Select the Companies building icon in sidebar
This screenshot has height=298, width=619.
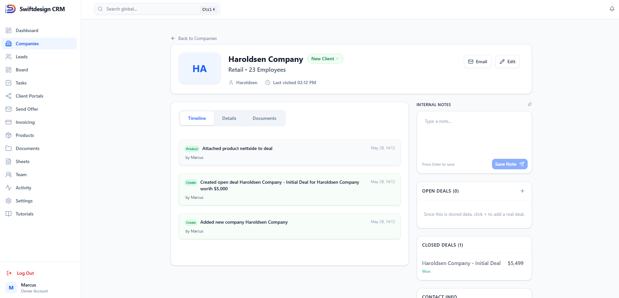[x=9, y=44]
